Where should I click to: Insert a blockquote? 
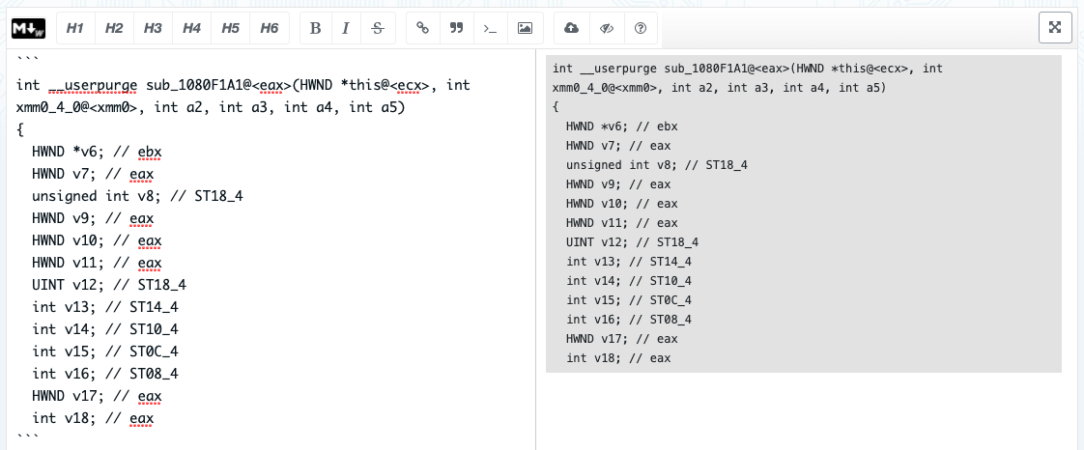tap(456, 28)
